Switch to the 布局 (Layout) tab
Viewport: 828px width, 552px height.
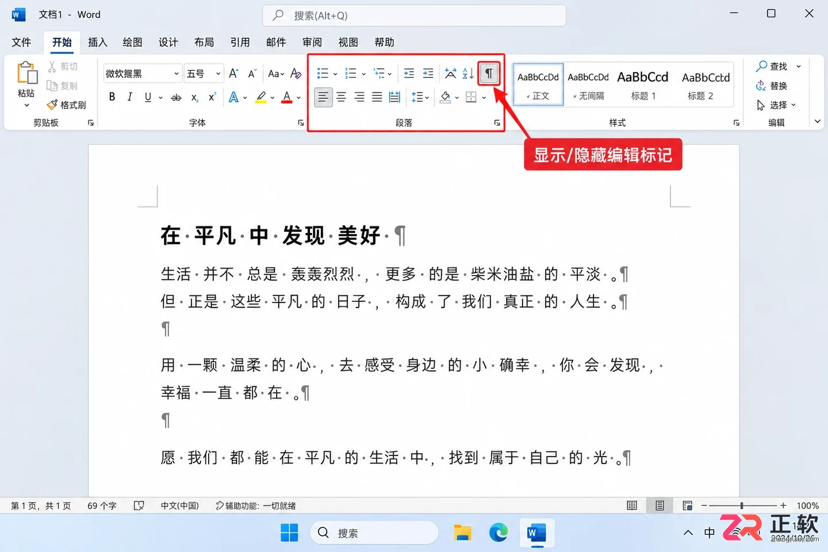[x=204, y=42]
